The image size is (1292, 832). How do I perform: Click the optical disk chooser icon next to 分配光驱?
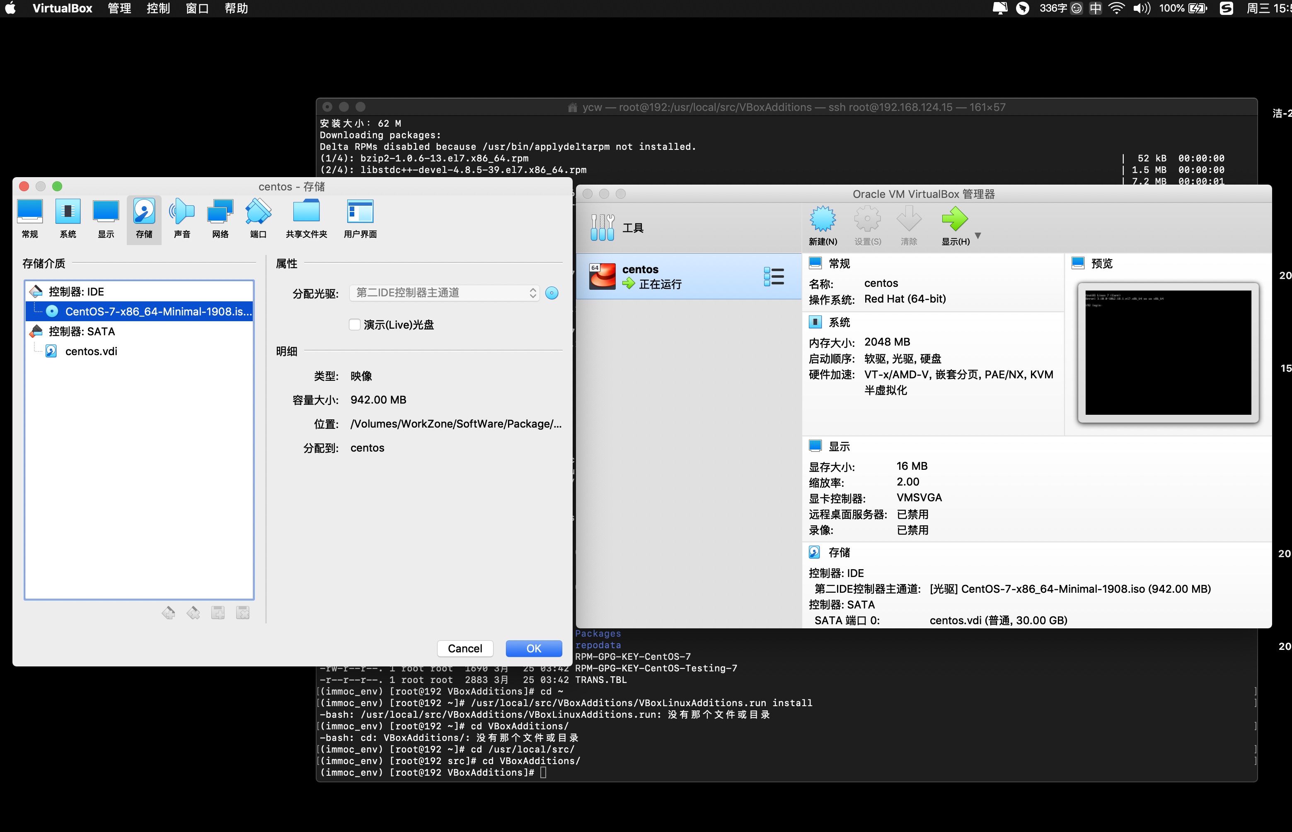pyautogui.click(x=552, y=293)
